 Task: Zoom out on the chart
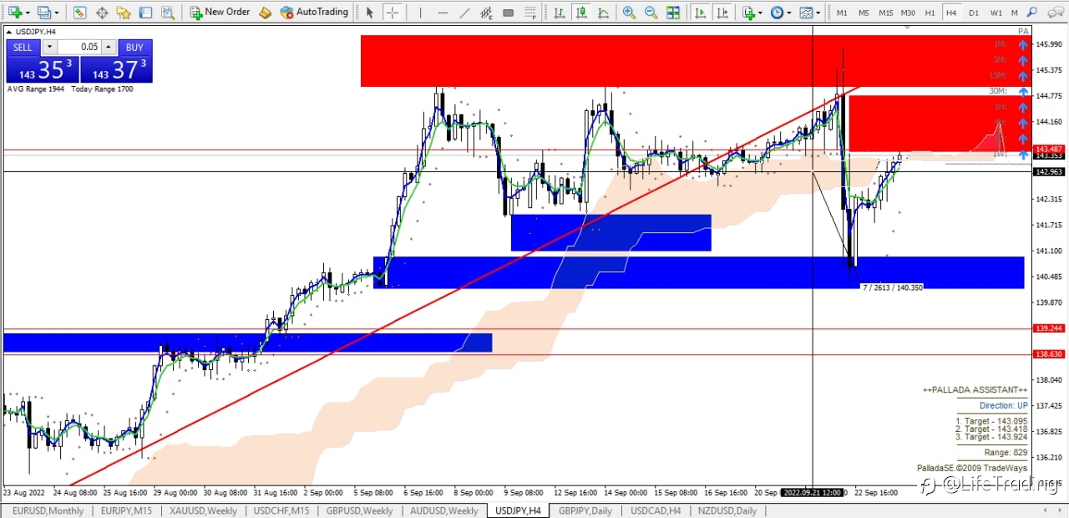click(x=651, y=13)
